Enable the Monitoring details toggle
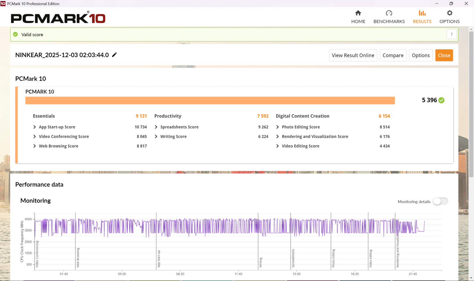The height and width of the screenshot is (281, 474). pyautogui.click(x=440, y=201)
